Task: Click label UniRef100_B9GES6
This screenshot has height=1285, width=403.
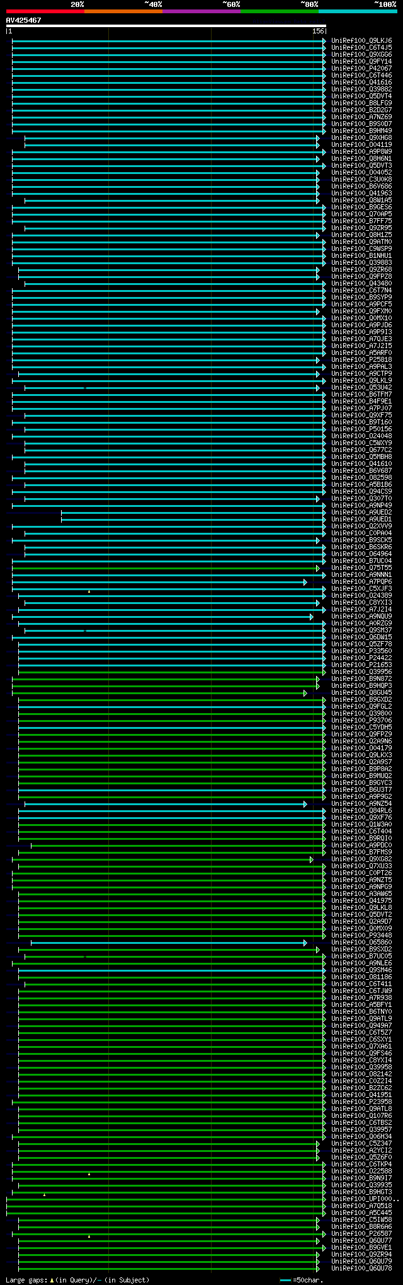Action: click(361, 207)
